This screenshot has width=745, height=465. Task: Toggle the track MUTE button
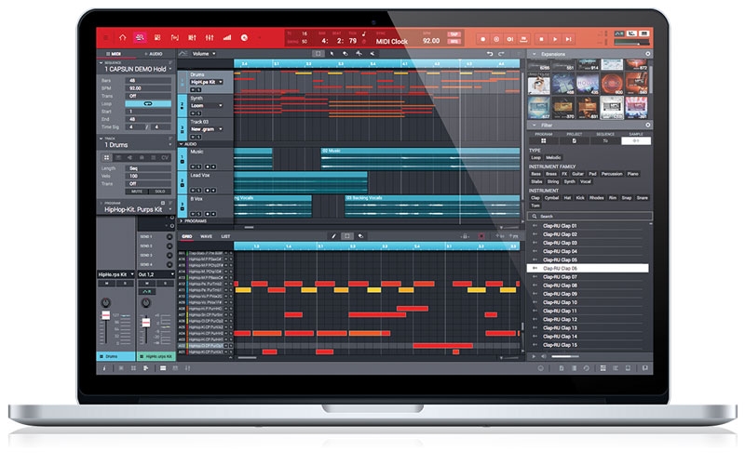click(x=140, y=191)
